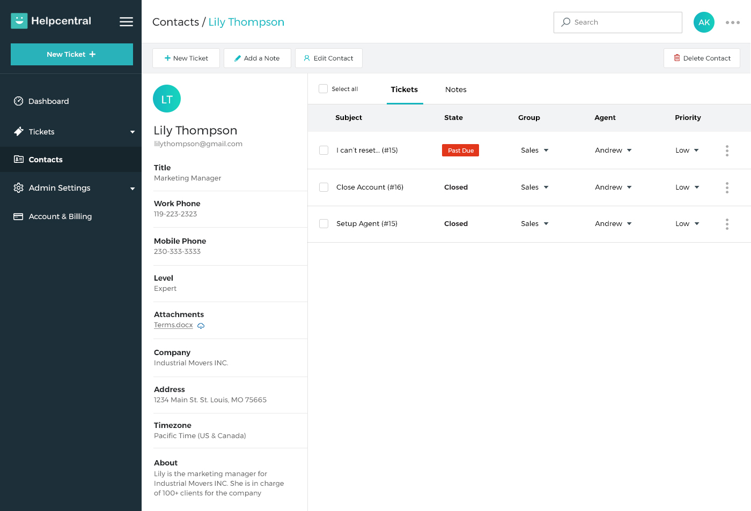Open row options for Close Account ticket

click(727, 187)
